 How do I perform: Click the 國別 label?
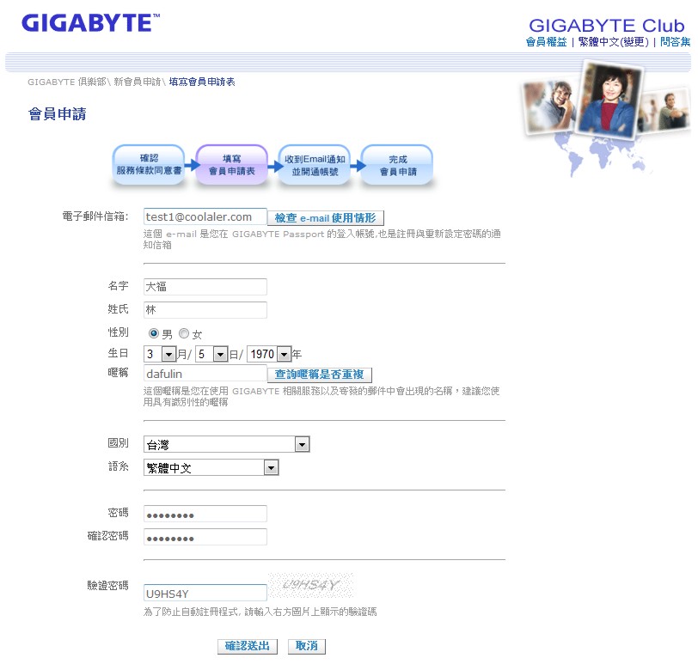[x=118, y=443]
